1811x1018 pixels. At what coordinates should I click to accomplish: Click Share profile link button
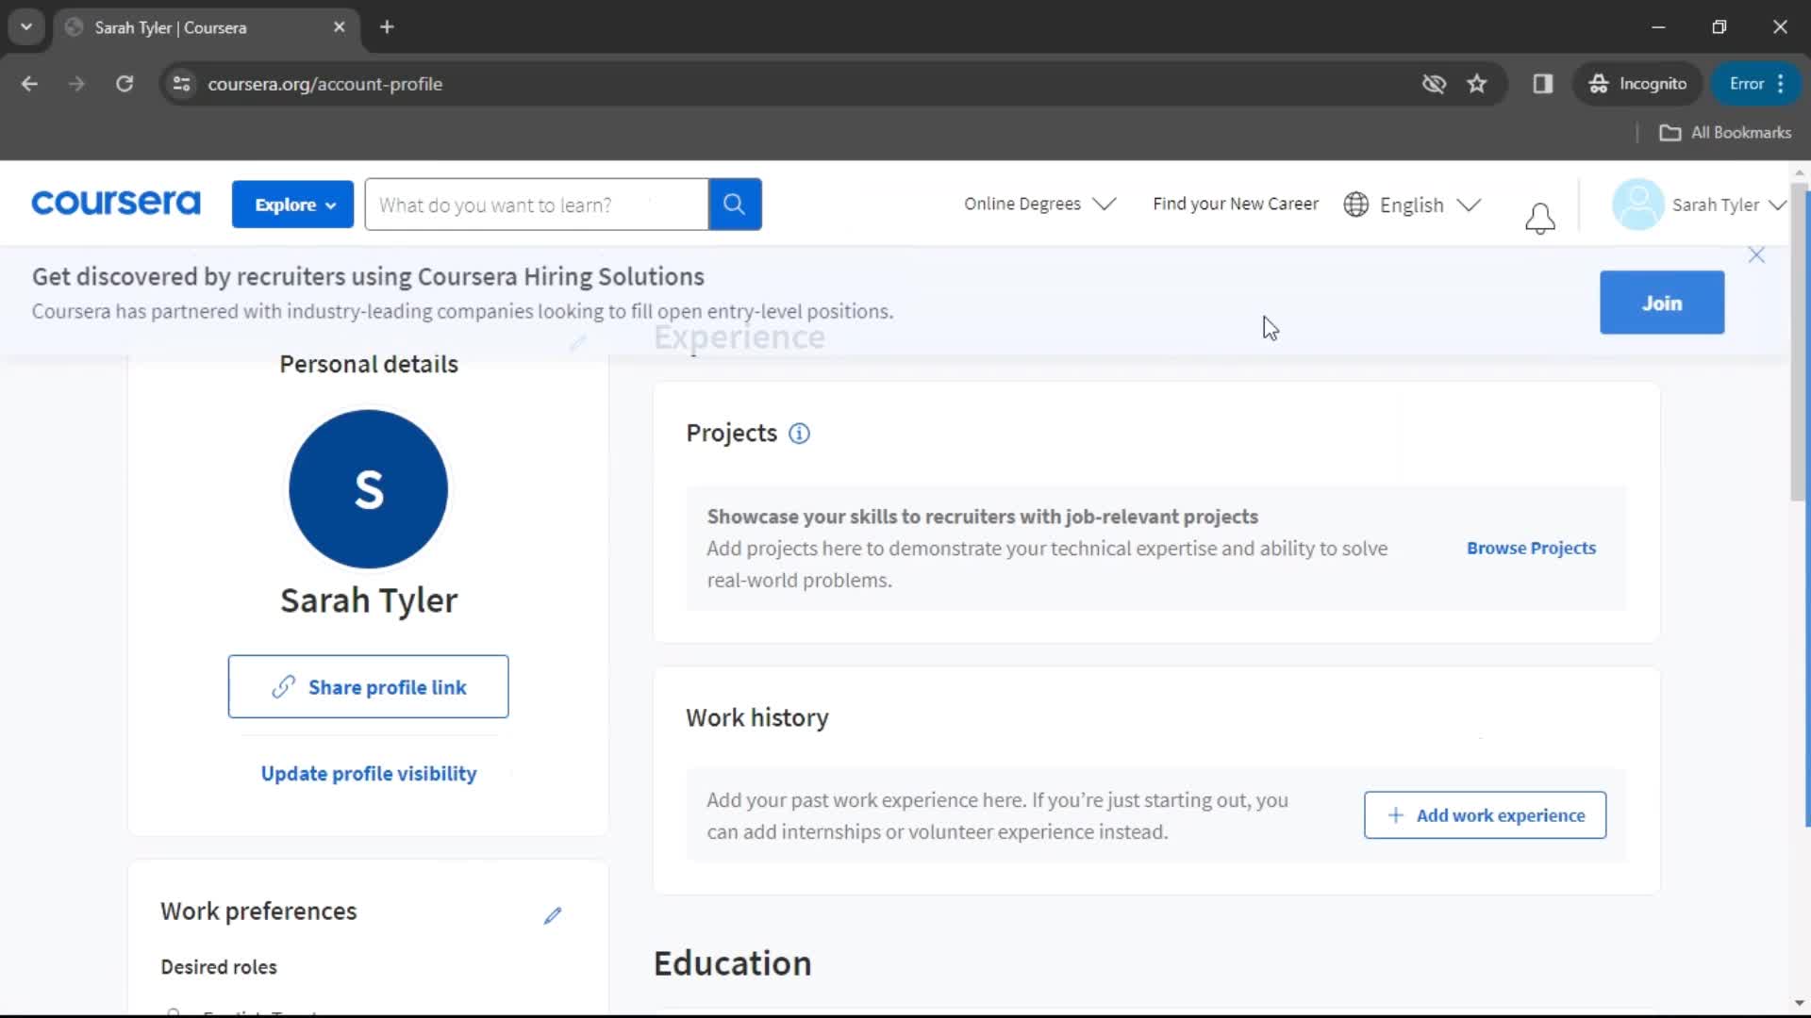[368, 687]
